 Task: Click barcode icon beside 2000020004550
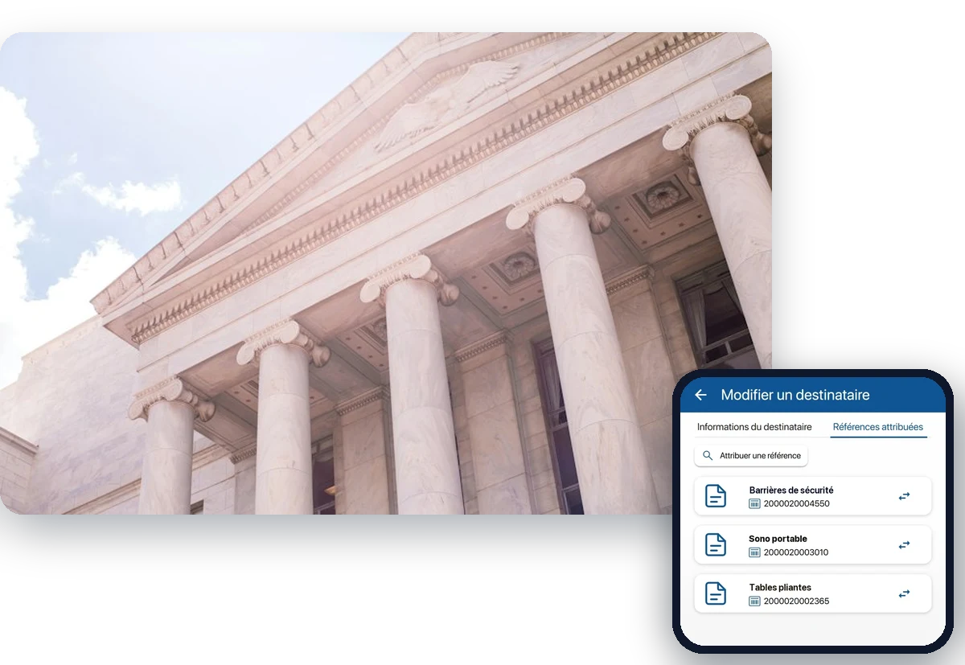click(x=754, y=504)
